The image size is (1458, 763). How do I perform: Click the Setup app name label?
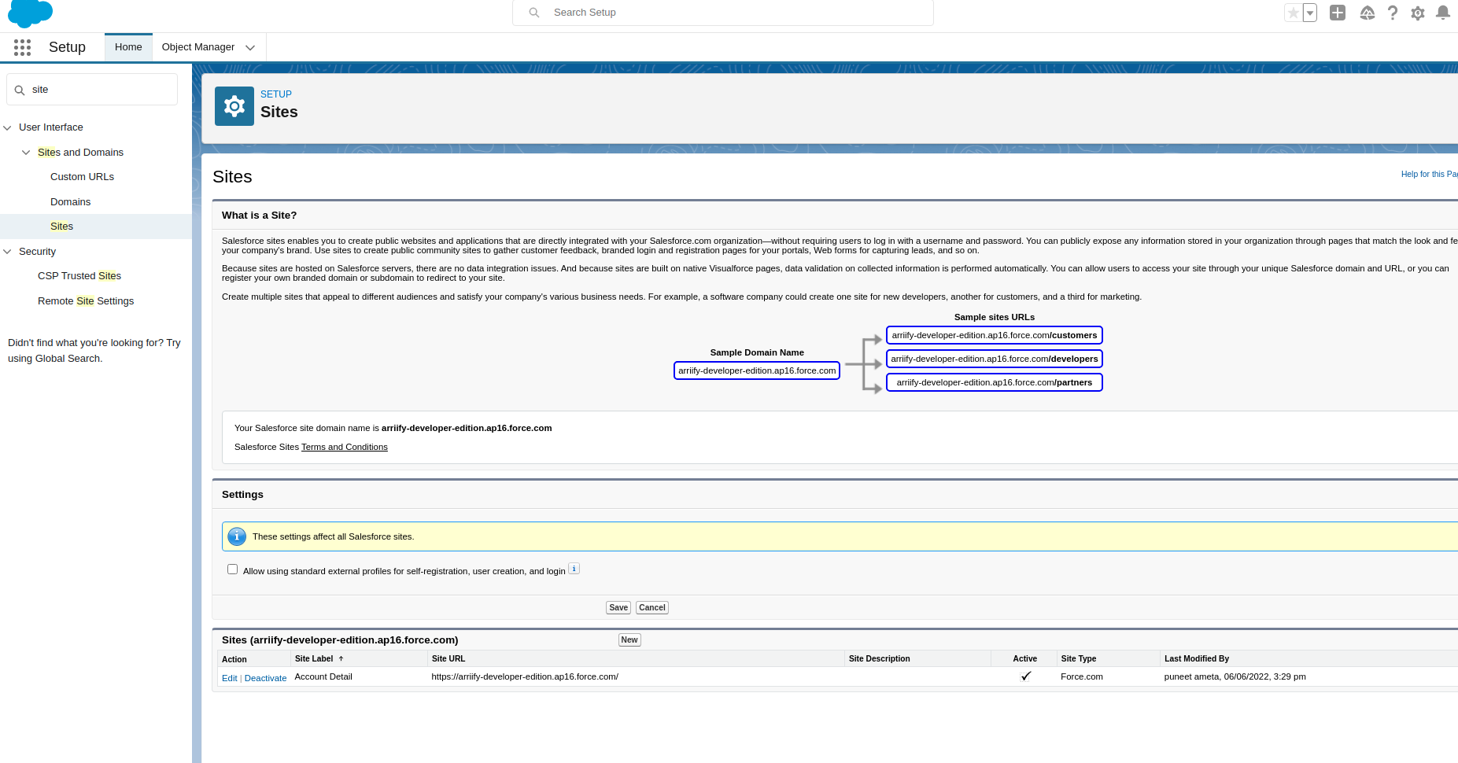[x=67, y=47]
